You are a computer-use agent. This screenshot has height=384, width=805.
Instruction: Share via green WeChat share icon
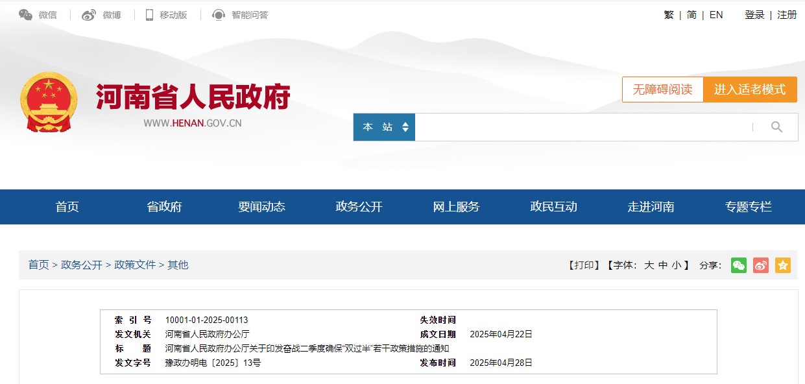(x=739, y=265)
